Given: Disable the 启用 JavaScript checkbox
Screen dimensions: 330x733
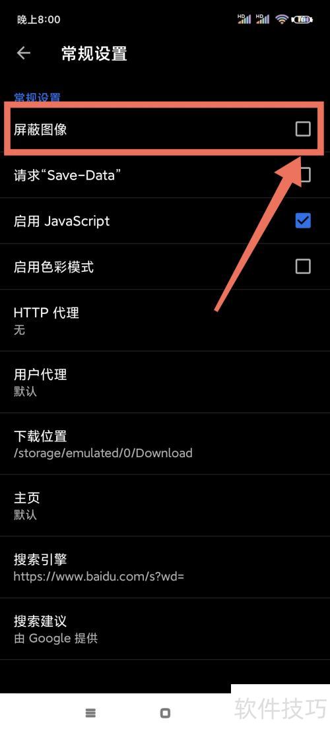Looking at the screenshot, I should 303,220.
